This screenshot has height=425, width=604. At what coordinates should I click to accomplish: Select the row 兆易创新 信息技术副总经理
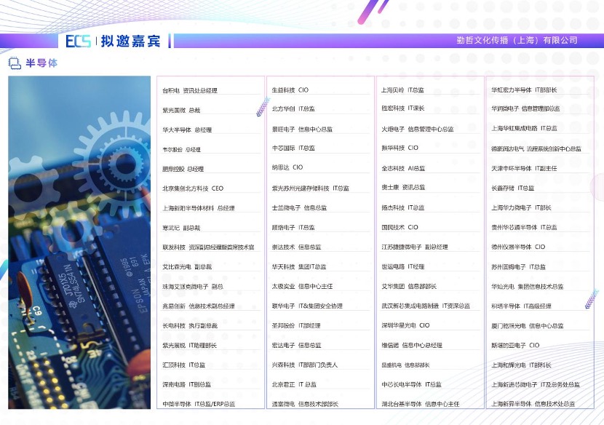pyautogui.click(x=199, y=306)
